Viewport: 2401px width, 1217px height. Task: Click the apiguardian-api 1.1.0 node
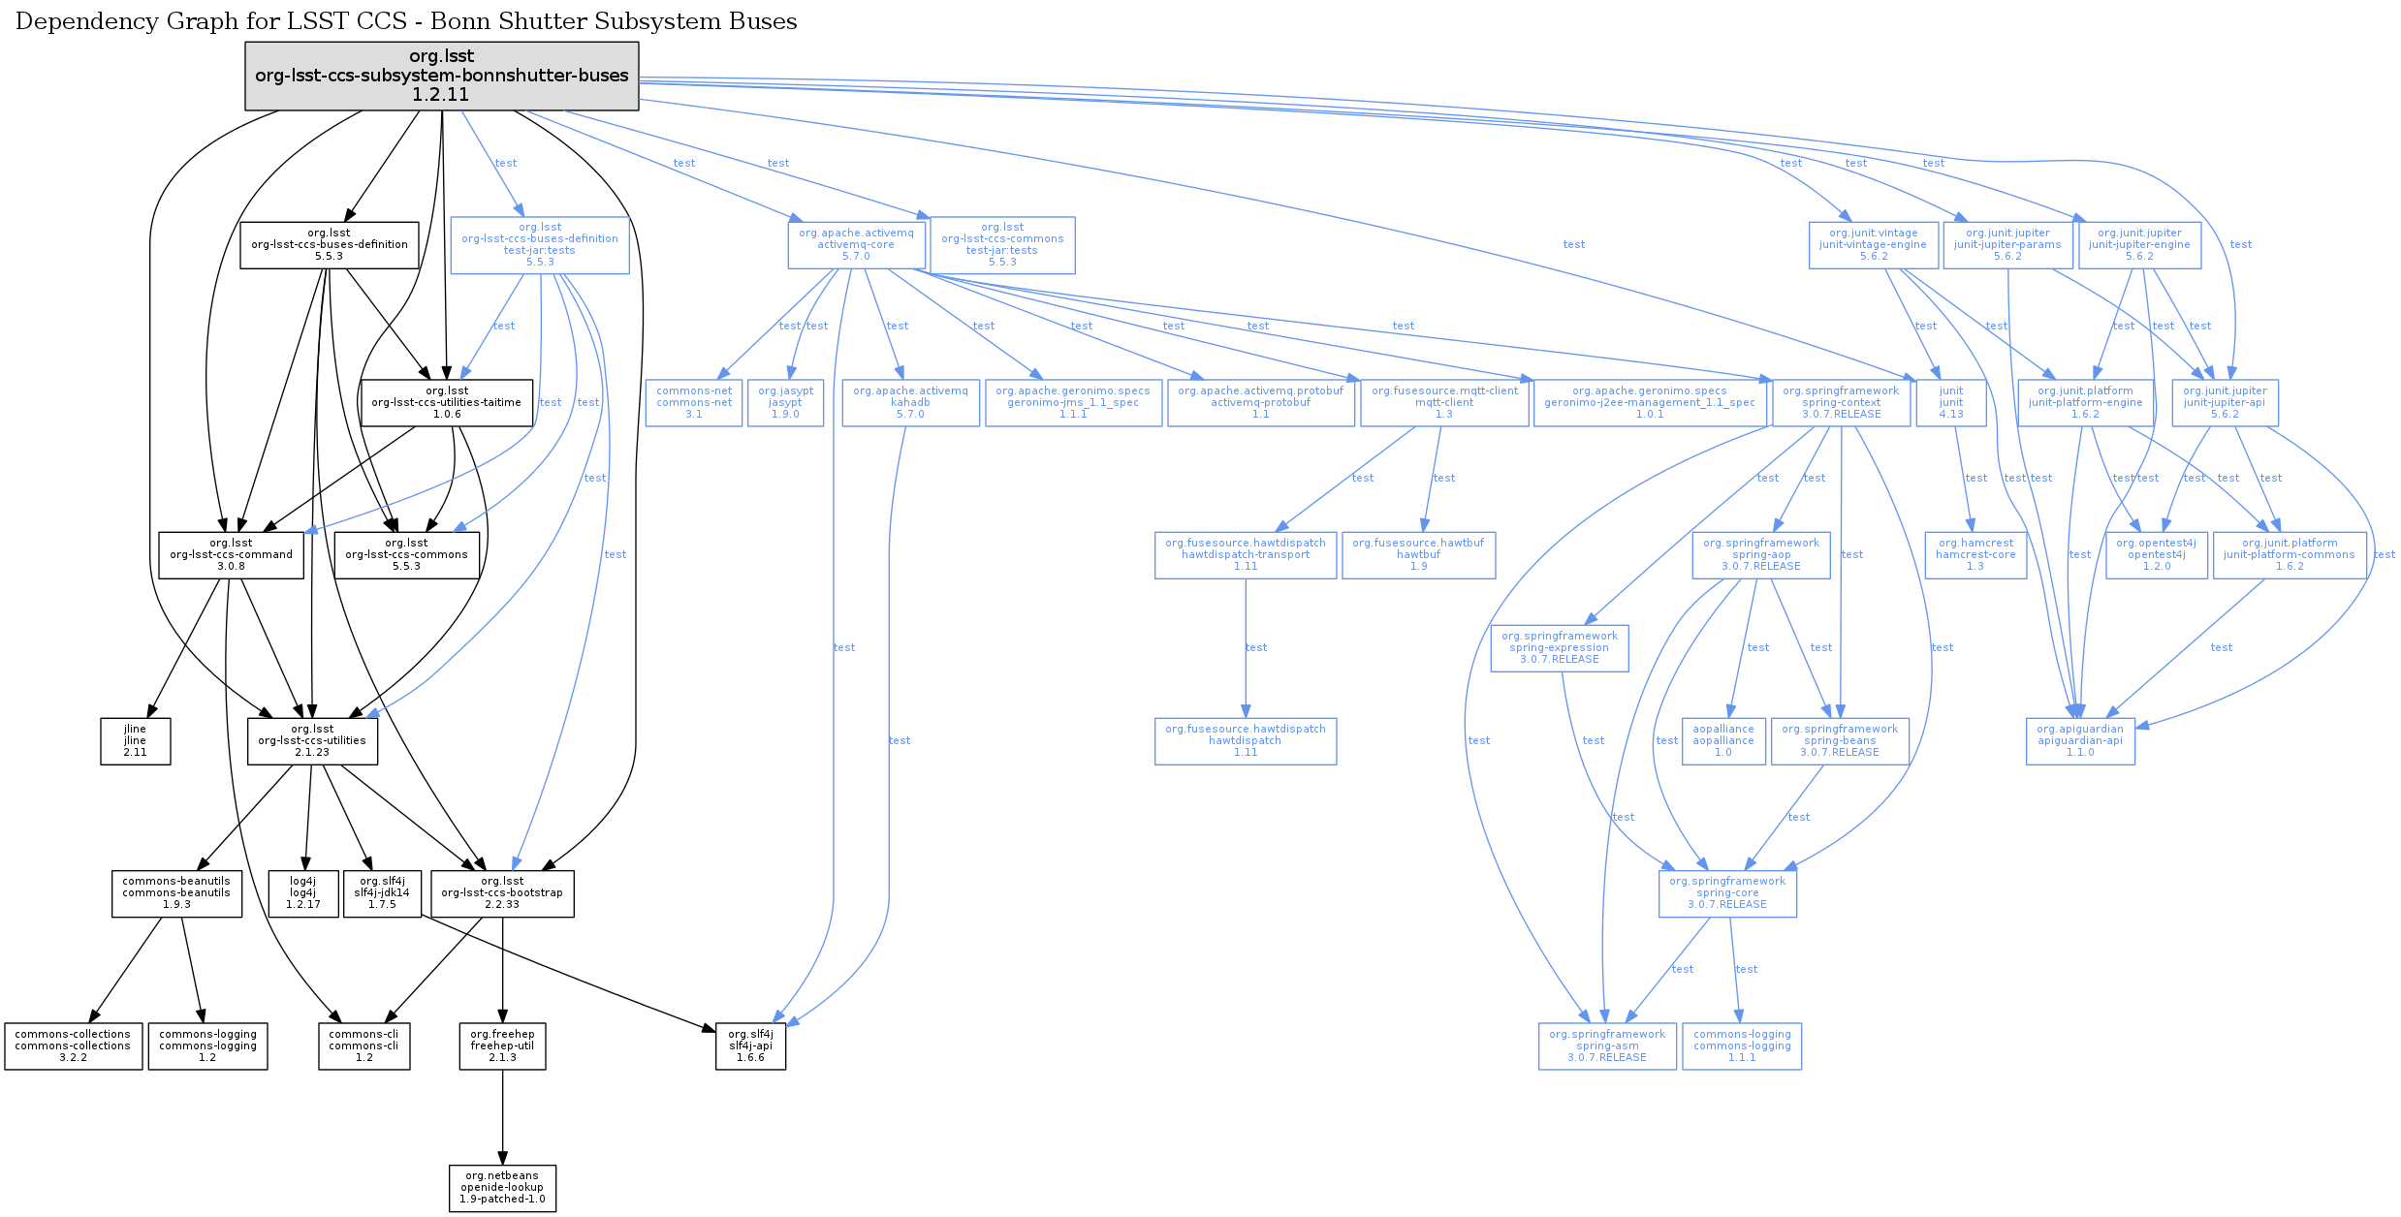[x=2079, y=741]
